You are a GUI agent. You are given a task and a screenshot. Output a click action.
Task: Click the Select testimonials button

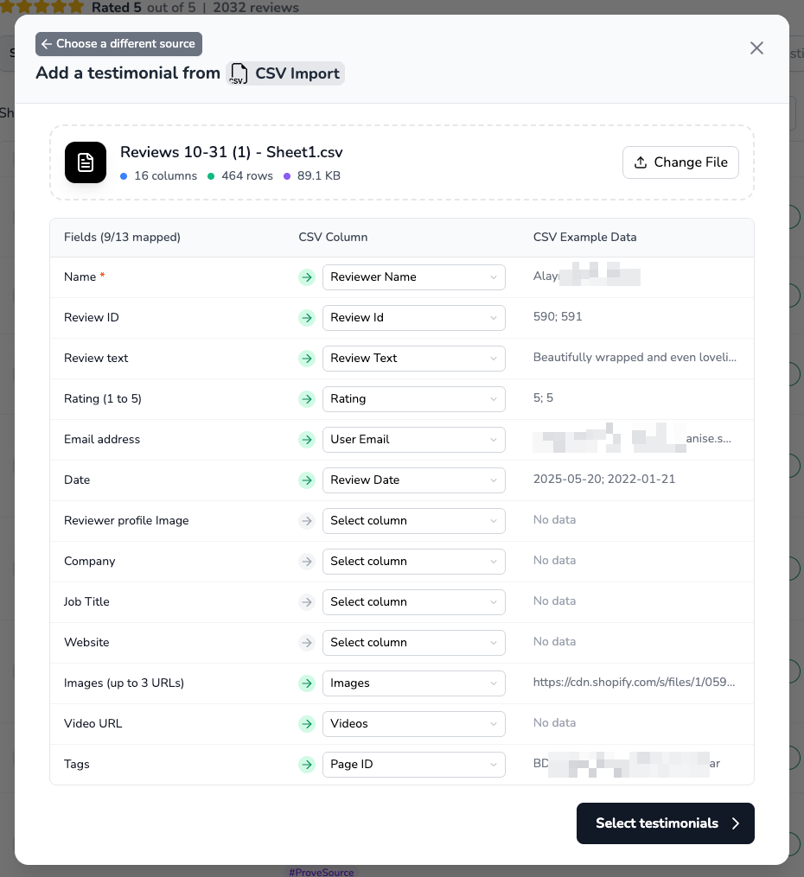pyautogui.click(x=666, y=823)
